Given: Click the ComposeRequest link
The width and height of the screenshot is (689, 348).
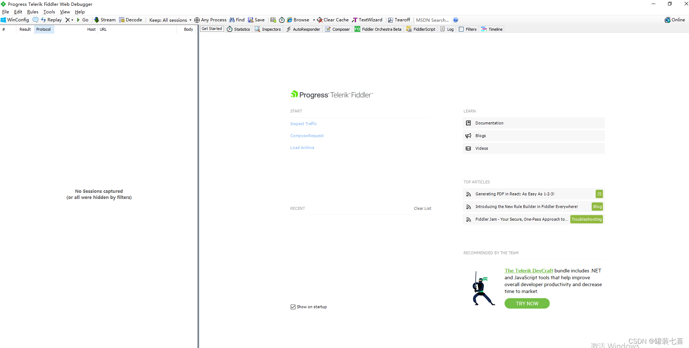Looking at the screenshot, I should coord(307,136).
